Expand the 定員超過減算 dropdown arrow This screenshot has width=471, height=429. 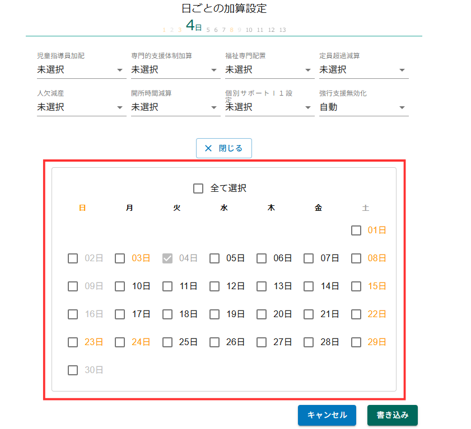(402, 70)
